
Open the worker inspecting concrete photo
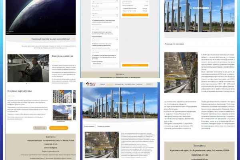click(x=28, y=68)
